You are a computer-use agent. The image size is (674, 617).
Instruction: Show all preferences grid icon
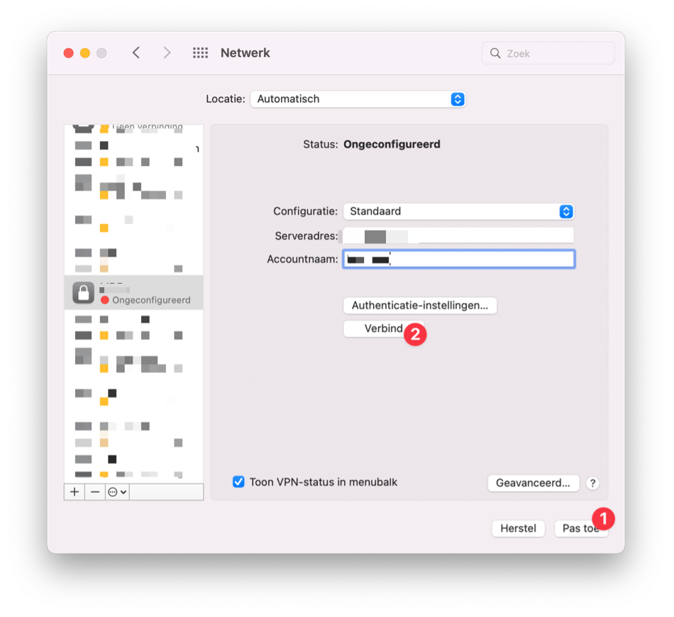click(x=200, y=53)
